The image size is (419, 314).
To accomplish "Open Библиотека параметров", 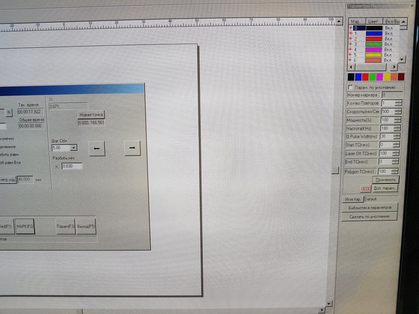I will tap(370, 208).
